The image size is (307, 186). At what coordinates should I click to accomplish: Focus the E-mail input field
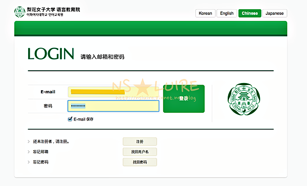pos(114,92)
